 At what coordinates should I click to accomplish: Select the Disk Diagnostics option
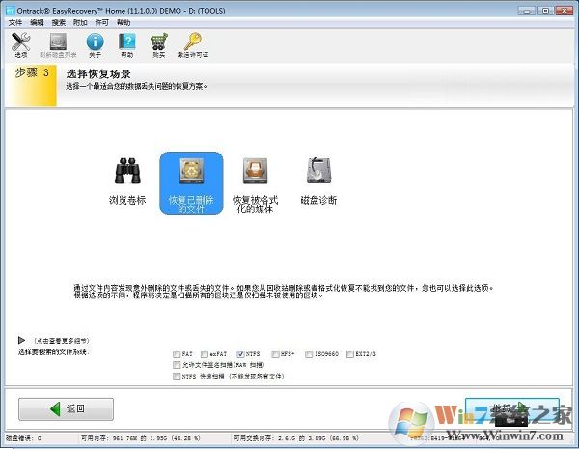click(x=318, y=182)
